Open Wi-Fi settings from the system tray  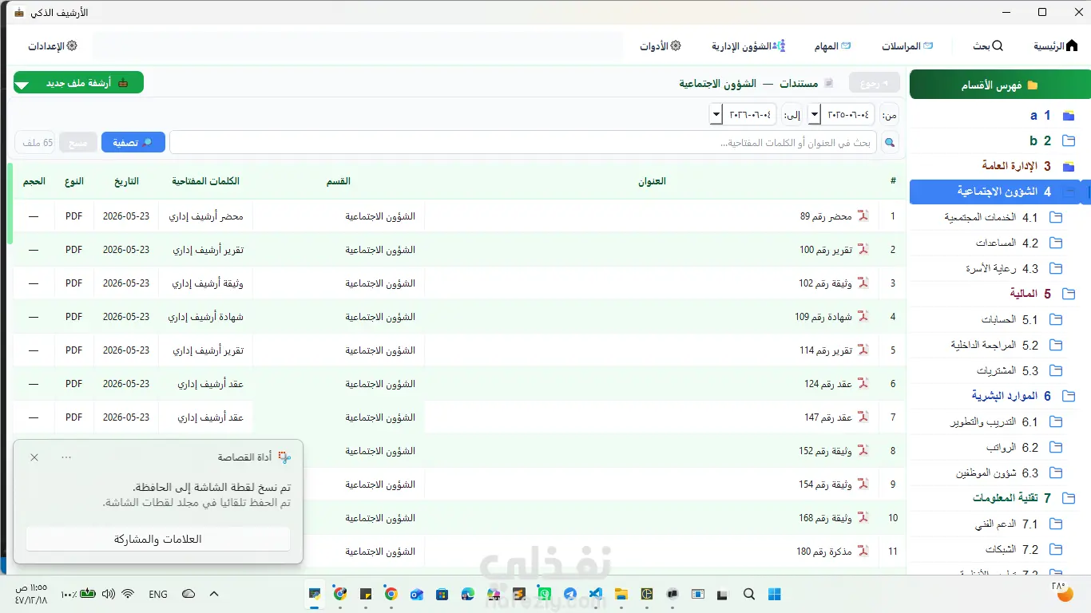click(128, 594)
